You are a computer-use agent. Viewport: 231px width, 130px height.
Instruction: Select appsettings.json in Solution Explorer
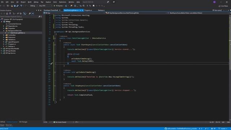pos(14,42)
